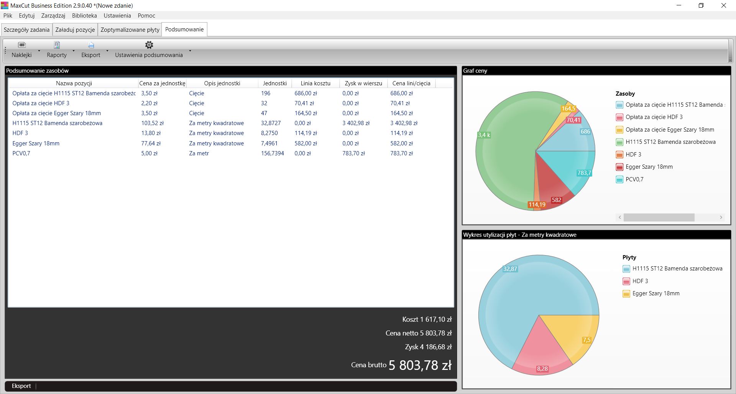This screenshot has height=394, width=736.
Task: Click the MaxCut application logo icon
Action: point(5,5)
